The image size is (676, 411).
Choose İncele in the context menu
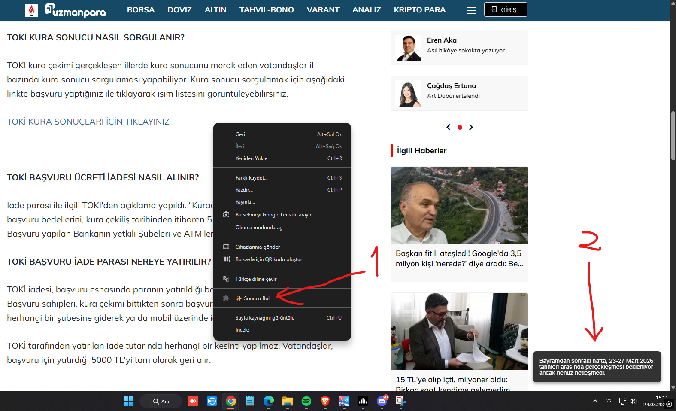tap(282, 330)
